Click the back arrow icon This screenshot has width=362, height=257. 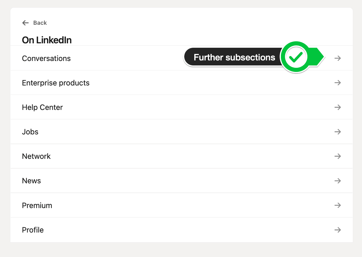pyautogui.click(x=26, y=23)
